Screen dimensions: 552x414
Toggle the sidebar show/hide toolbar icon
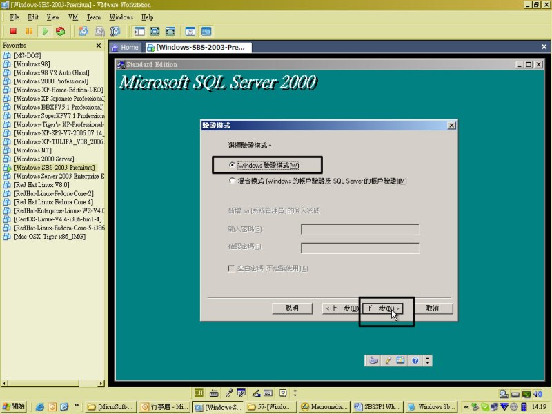coord(139,31)
